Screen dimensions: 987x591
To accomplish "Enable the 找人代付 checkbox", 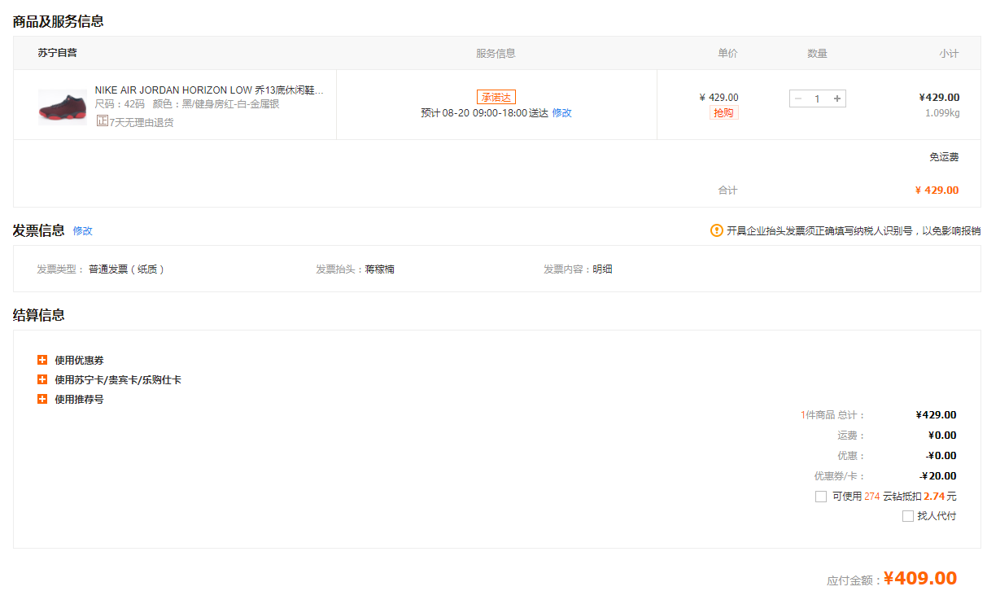I will (x=908, y=516).
